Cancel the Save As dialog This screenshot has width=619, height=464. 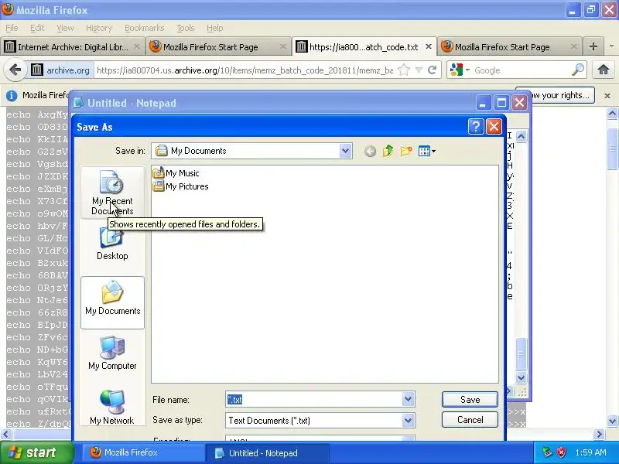coord(470,420)
